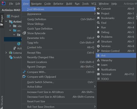Open the Appearance submenu
Screen dimensions: 137x109
[x=59, y=14]
